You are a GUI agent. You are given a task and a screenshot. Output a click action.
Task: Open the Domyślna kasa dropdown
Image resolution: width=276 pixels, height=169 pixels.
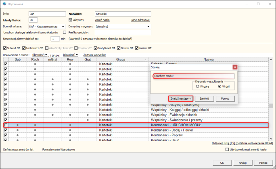pyautogui.click(x=64, y=26)
